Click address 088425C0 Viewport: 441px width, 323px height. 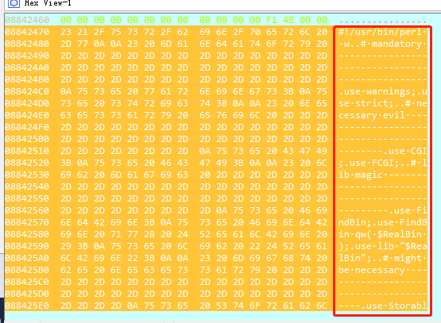point(27,282)
